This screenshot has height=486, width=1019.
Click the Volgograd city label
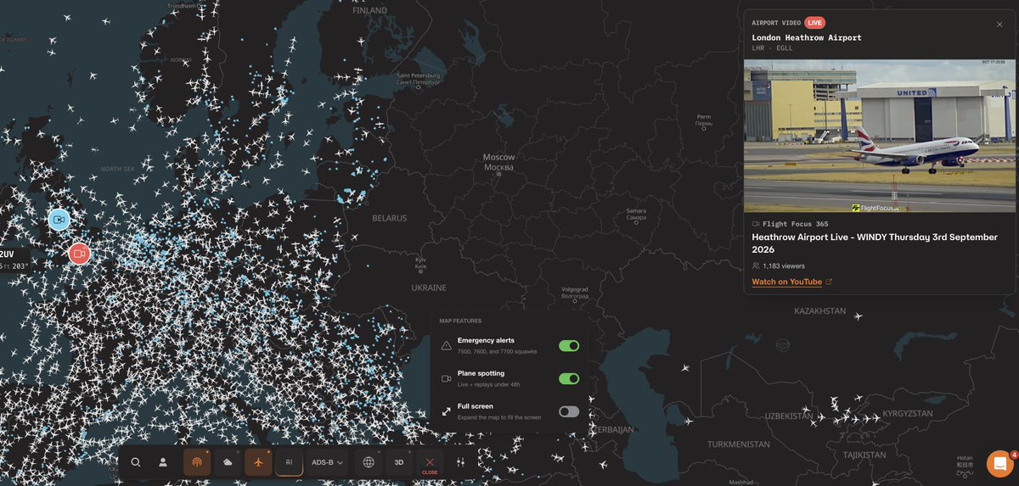point(574,292)
